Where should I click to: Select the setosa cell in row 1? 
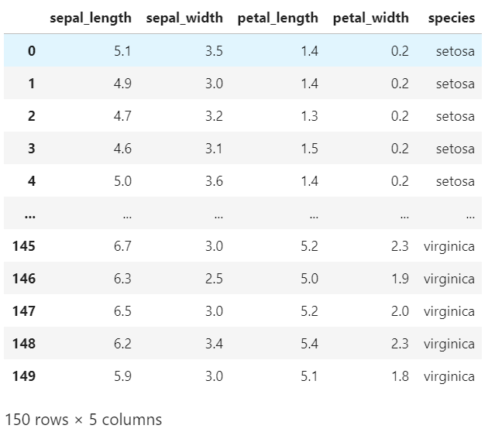455,84
